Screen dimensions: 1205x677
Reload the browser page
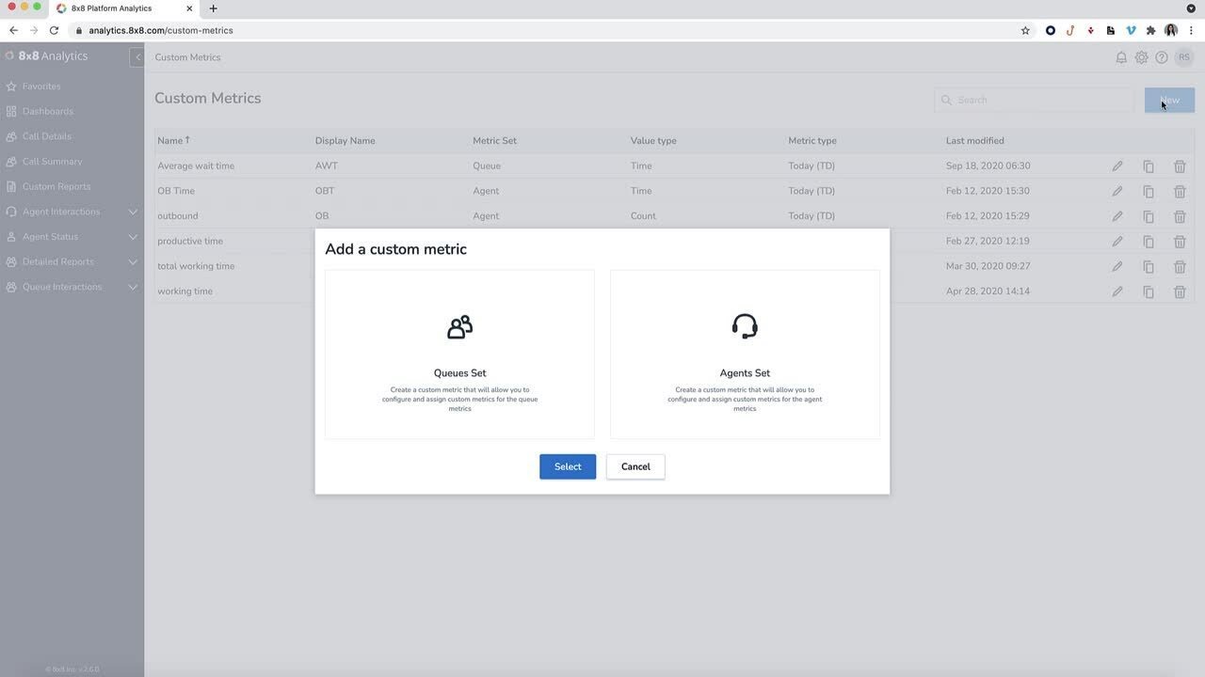click(x=54, y=30)
